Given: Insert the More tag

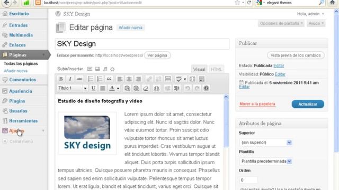Looking at the screenshot, I should click(x=168, y=79).
